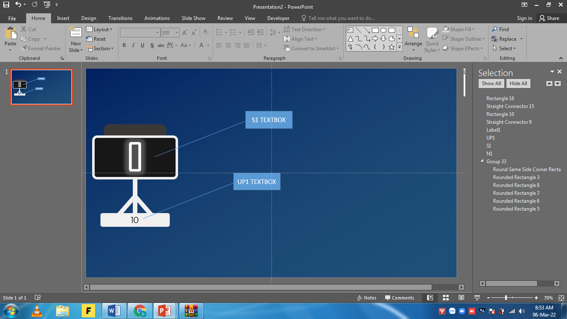
Task: Click the zoom slider handle
Action: click(x=506, y=298)
